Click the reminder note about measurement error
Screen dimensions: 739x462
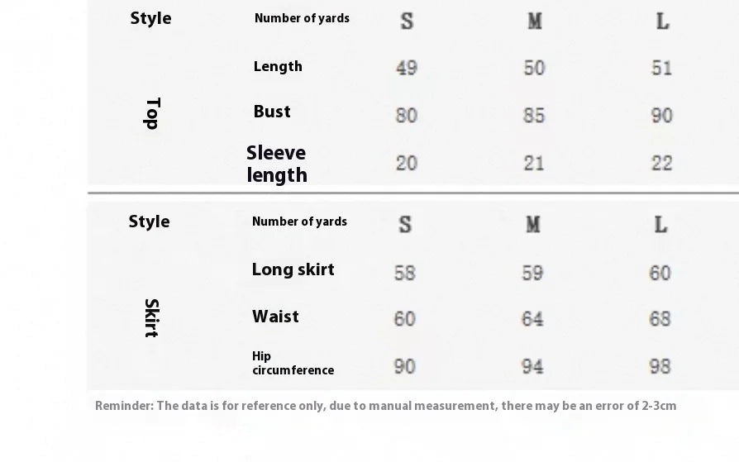(x=385, y=406)
